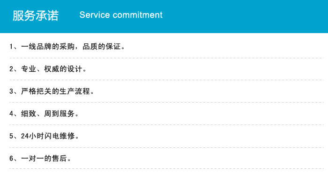Screen dimensions: 328x194
Task: Click the empty blue header banner area
Action: (x=245, y=16)
